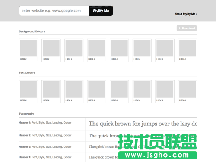Image resolution: width=216 pixels, height=162 pixels.
Task: Select the last Background Colours swatch
Action: pyautogui.click(x=187, y=50)
